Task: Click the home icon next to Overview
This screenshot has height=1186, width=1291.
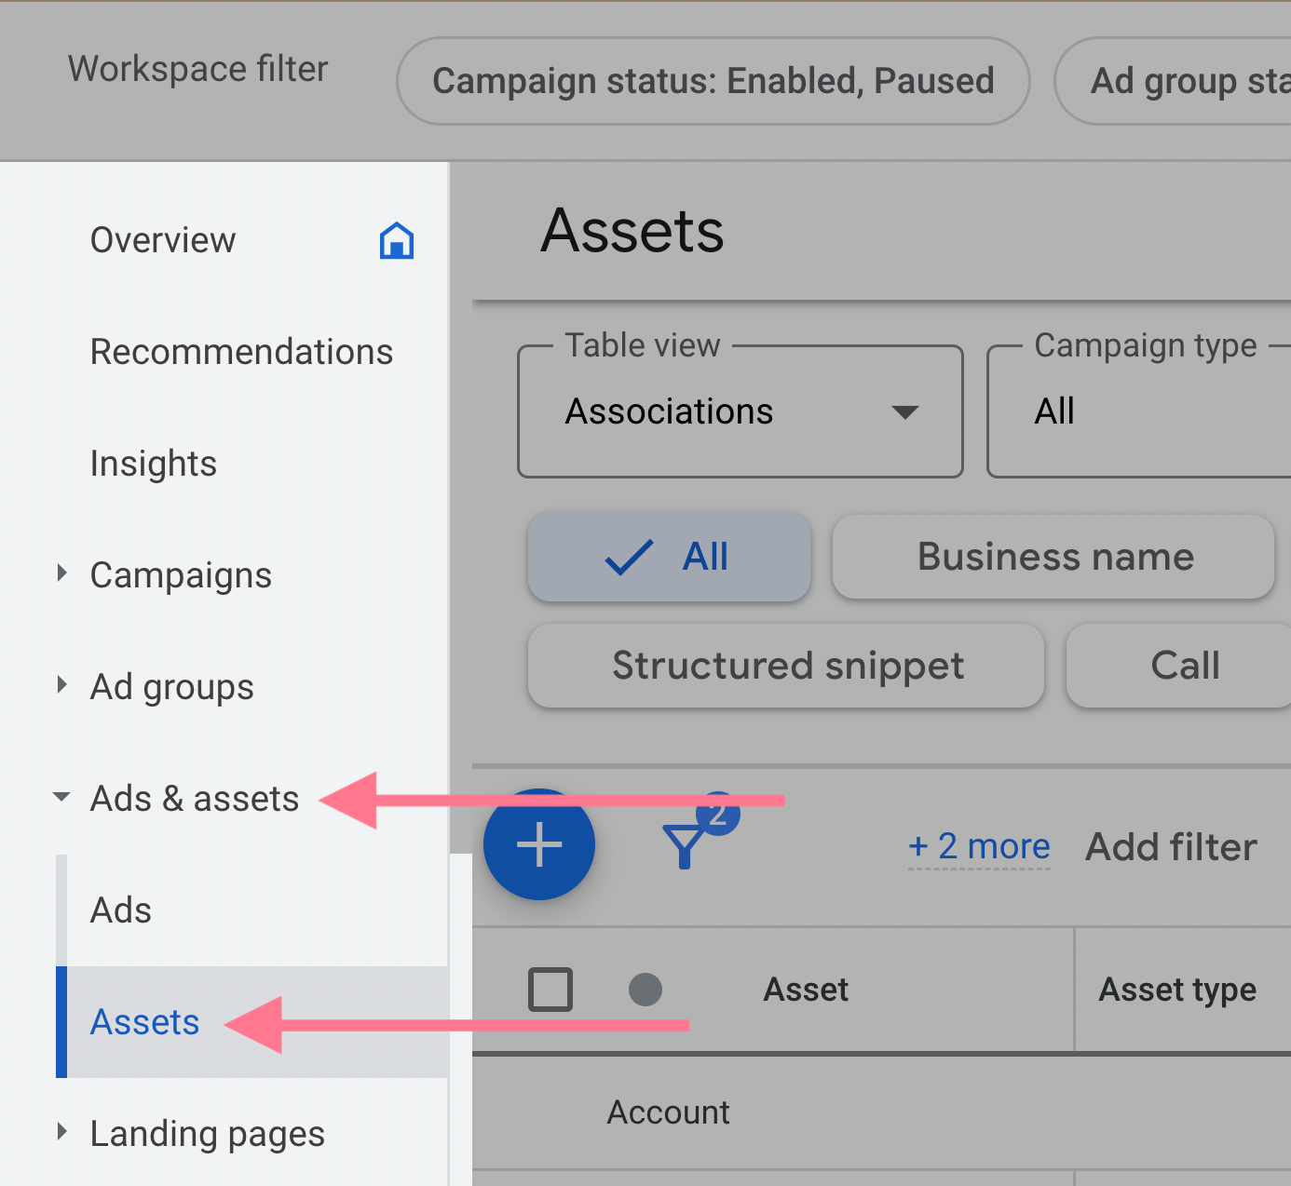Action: (396, 240)
